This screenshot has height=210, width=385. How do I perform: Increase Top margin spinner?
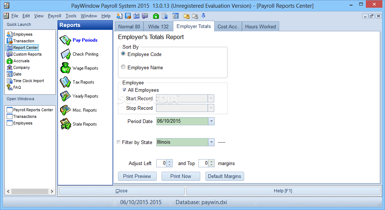[x=211, y=161]
